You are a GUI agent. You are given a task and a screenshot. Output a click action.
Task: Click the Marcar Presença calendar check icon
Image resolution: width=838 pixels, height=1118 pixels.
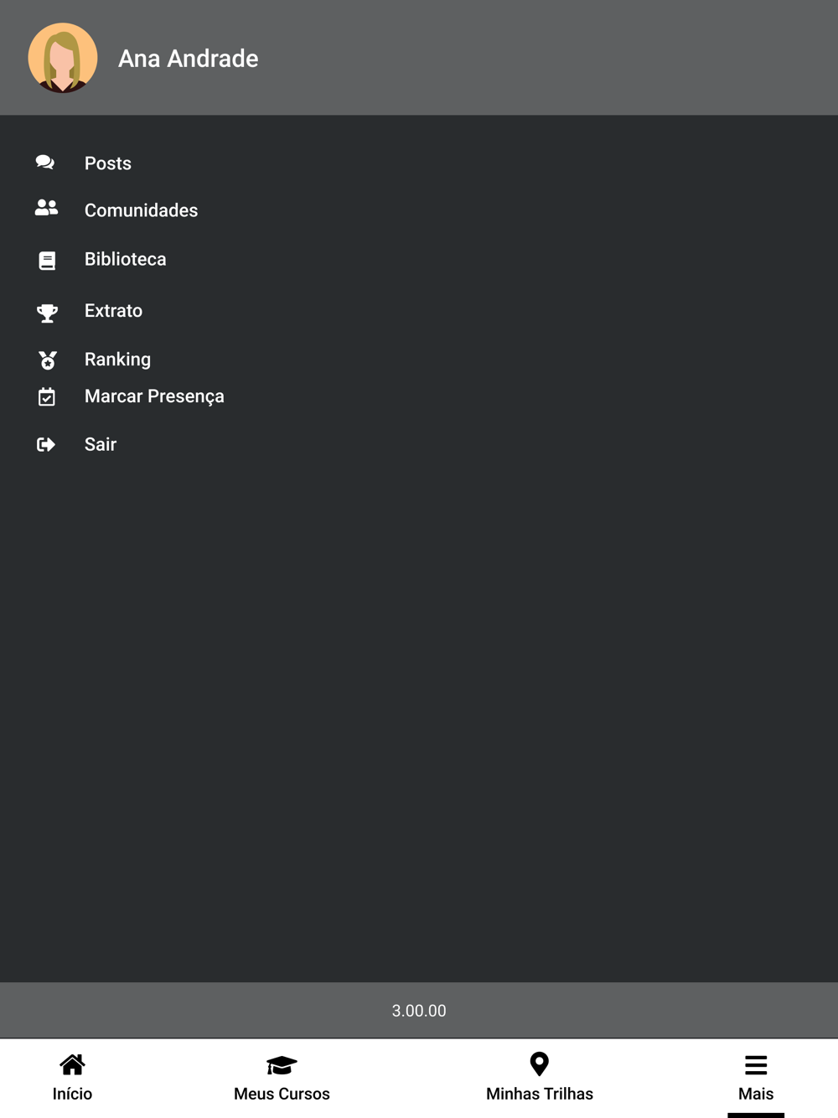click(47, 396)
